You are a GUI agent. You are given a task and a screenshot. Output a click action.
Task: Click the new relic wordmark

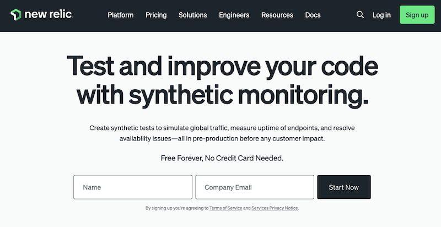tap(49, 15)
